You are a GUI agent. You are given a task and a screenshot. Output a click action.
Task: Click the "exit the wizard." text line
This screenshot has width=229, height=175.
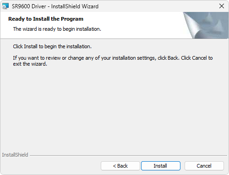[30, 64]
